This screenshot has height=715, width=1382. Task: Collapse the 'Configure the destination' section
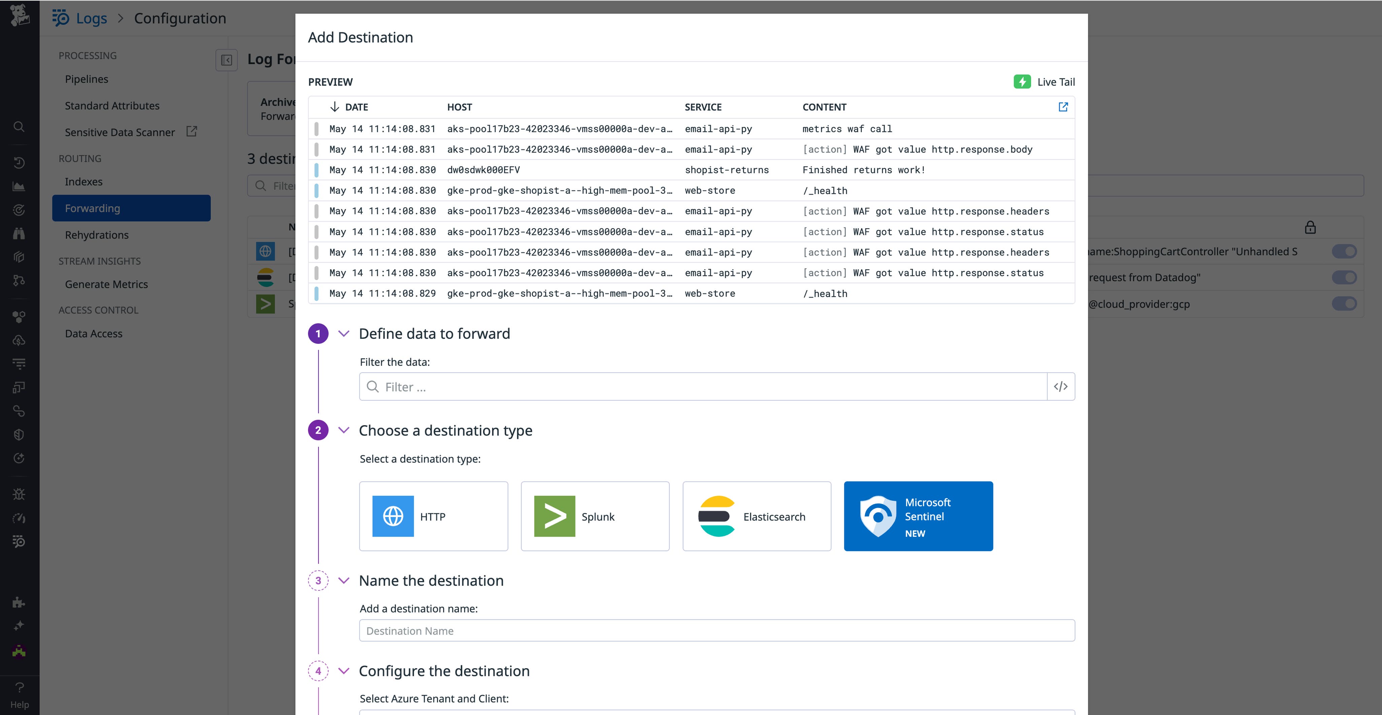click(344, 671)
